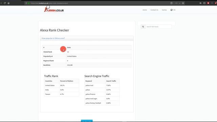This screenshot has height=122, width=217.
Task: Select the 'yahoo finance' keyword cell
Action: coord(91,94)
